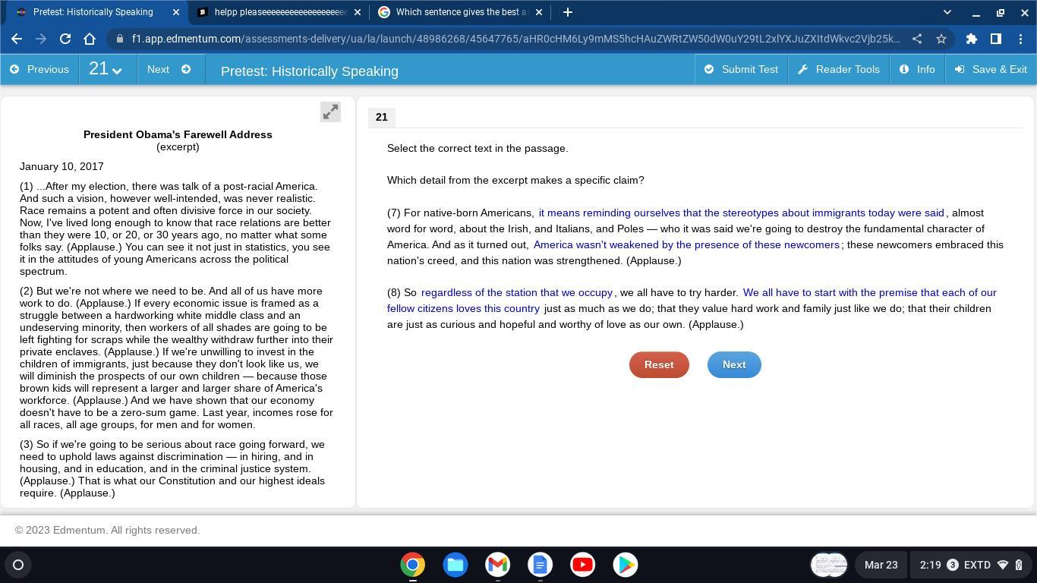The width and height of the screenshot is (1037, 583).
Task: Switch to the 'Which sentence gives the best' tab
Action: [460, 12]
